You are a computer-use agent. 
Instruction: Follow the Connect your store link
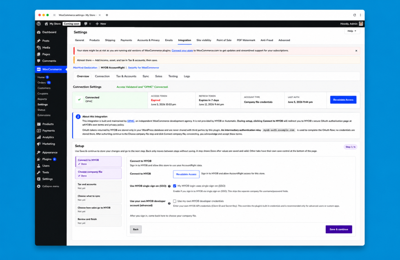(x=182, y=51)
